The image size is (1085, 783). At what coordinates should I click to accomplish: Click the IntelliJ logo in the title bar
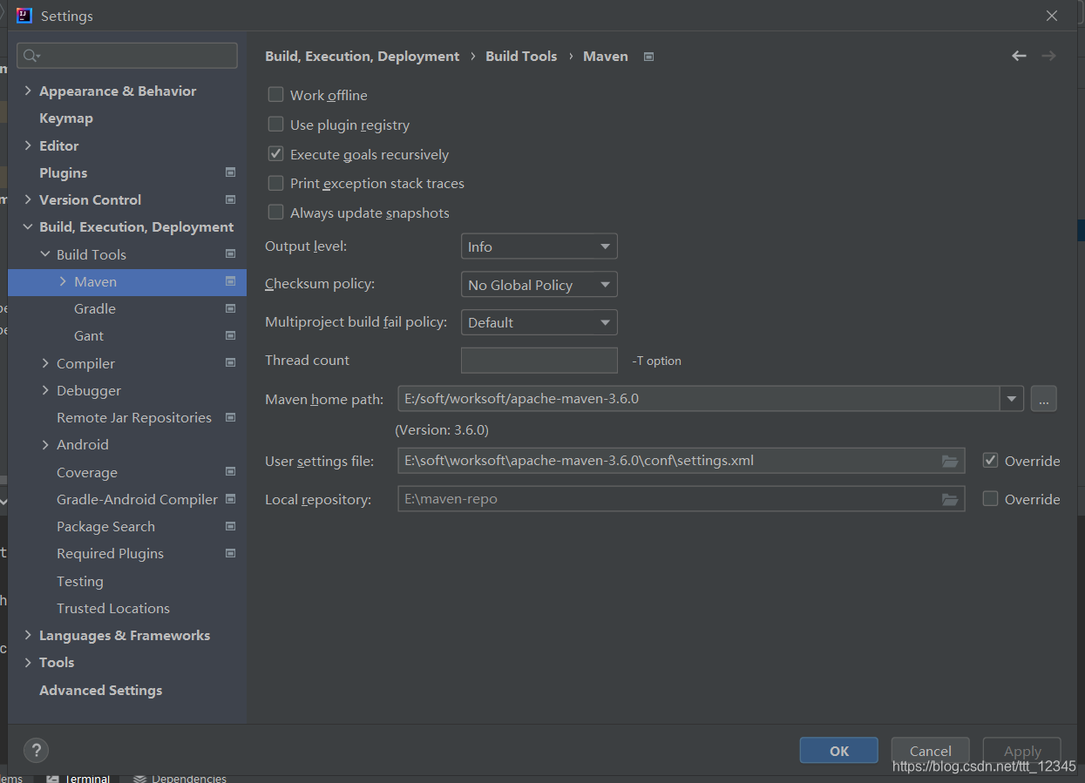coord(24,16)
